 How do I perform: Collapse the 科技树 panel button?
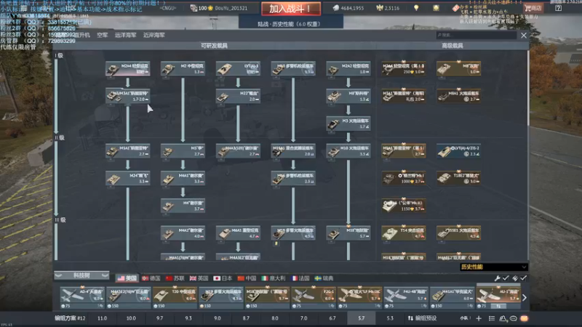81,275
